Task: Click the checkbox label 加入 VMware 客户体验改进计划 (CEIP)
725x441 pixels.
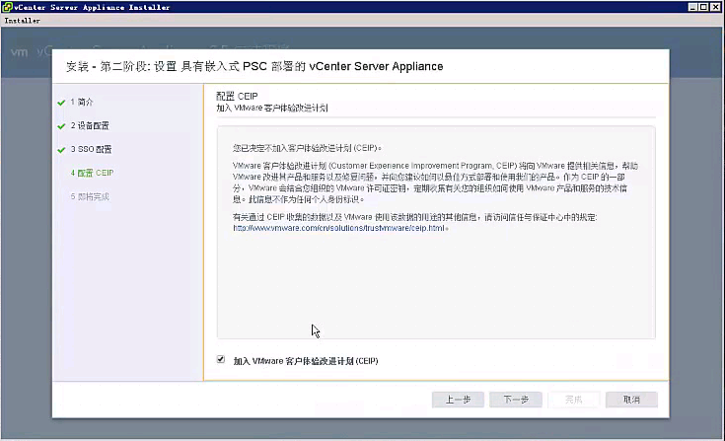Action: pos(306,361)
